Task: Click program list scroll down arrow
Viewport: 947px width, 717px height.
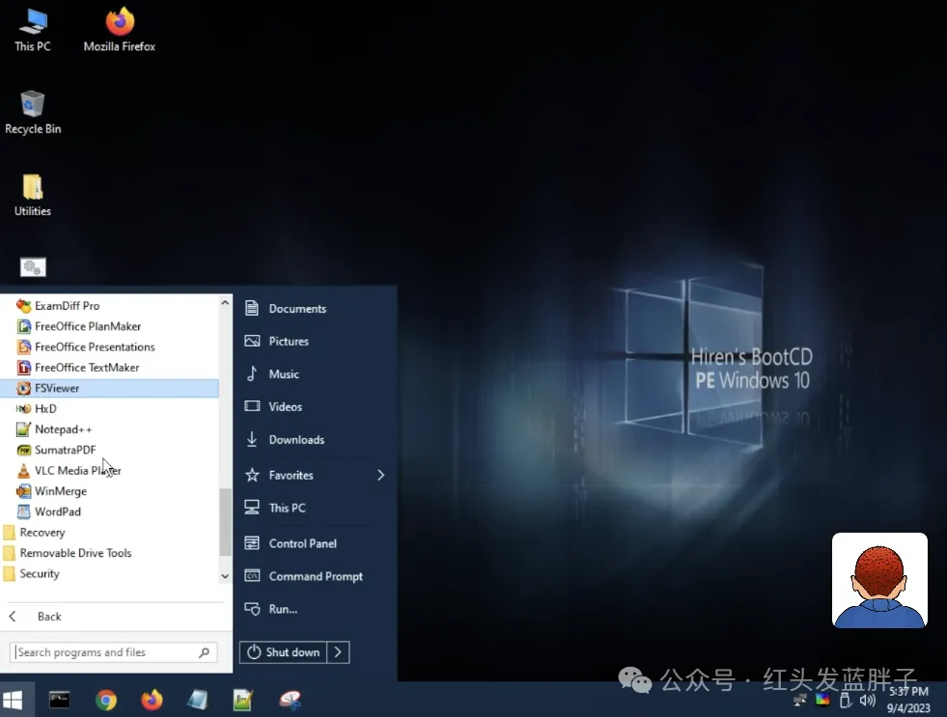Action: [x=225, y=576]
